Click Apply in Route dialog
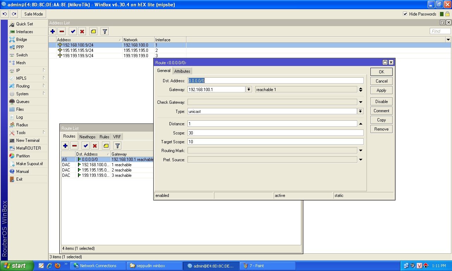 pyautogui.click(x=381, y=90)
